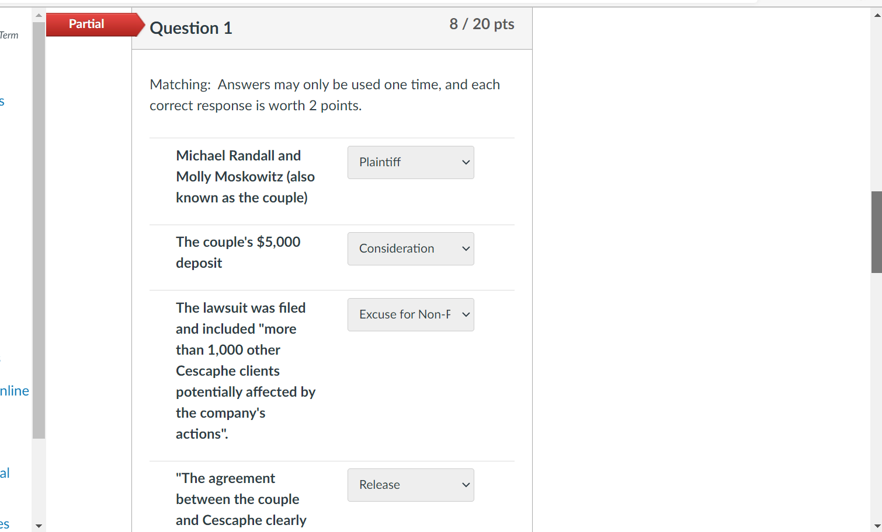The width and height of the screenshot is (882, 532).
Task: Select the Question 1 heading
Action: [x=190, y=27]
